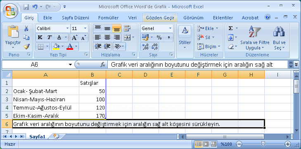Toggle bold K formatting button
Screen dimensions: 301x149
40,37
